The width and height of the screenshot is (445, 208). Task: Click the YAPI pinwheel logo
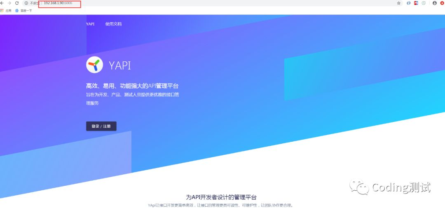[94, 65]
